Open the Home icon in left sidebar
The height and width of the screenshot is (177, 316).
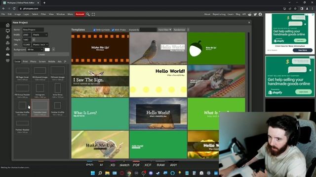(x=8, y=25)
